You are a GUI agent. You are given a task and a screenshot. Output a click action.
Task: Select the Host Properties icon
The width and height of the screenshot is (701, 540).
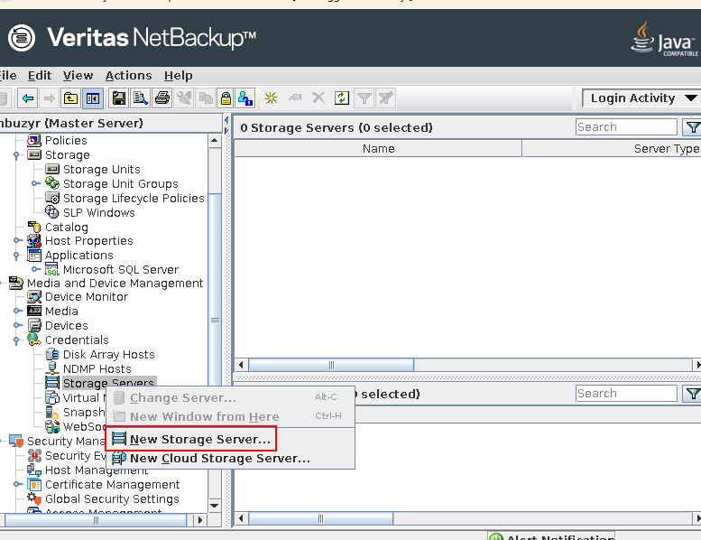tap(34, 241)
